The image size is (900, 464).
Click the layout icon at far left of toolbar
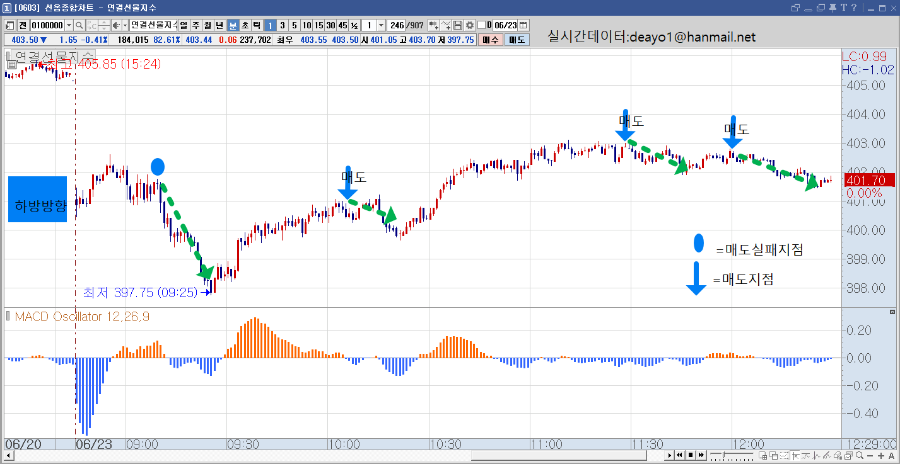(x=10, y=25)
